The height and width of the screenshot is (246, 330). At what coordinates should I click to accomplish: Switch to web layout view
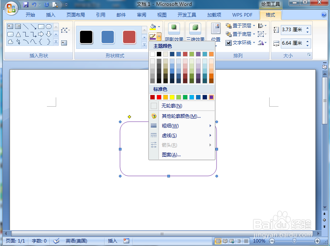tap(232, 241)
